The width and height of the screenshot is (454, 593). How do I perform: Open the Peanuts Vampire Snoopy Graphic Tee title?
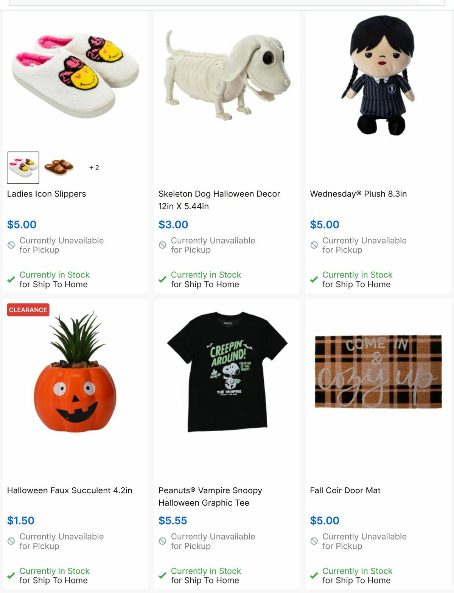[210, 497]
